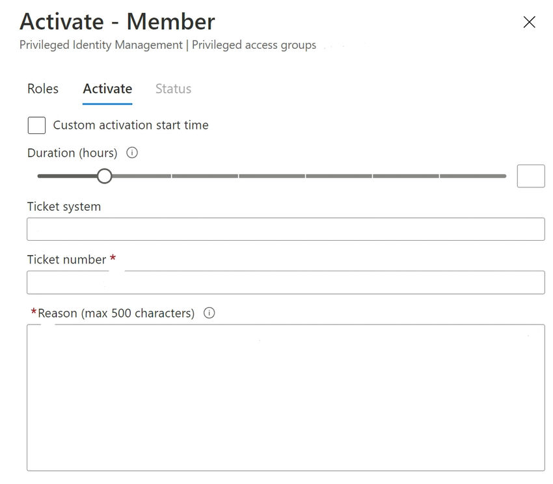Click the leftmost point of the duration slider
Viewport: 553px width, 484px height.
click(x=40, y=176)
